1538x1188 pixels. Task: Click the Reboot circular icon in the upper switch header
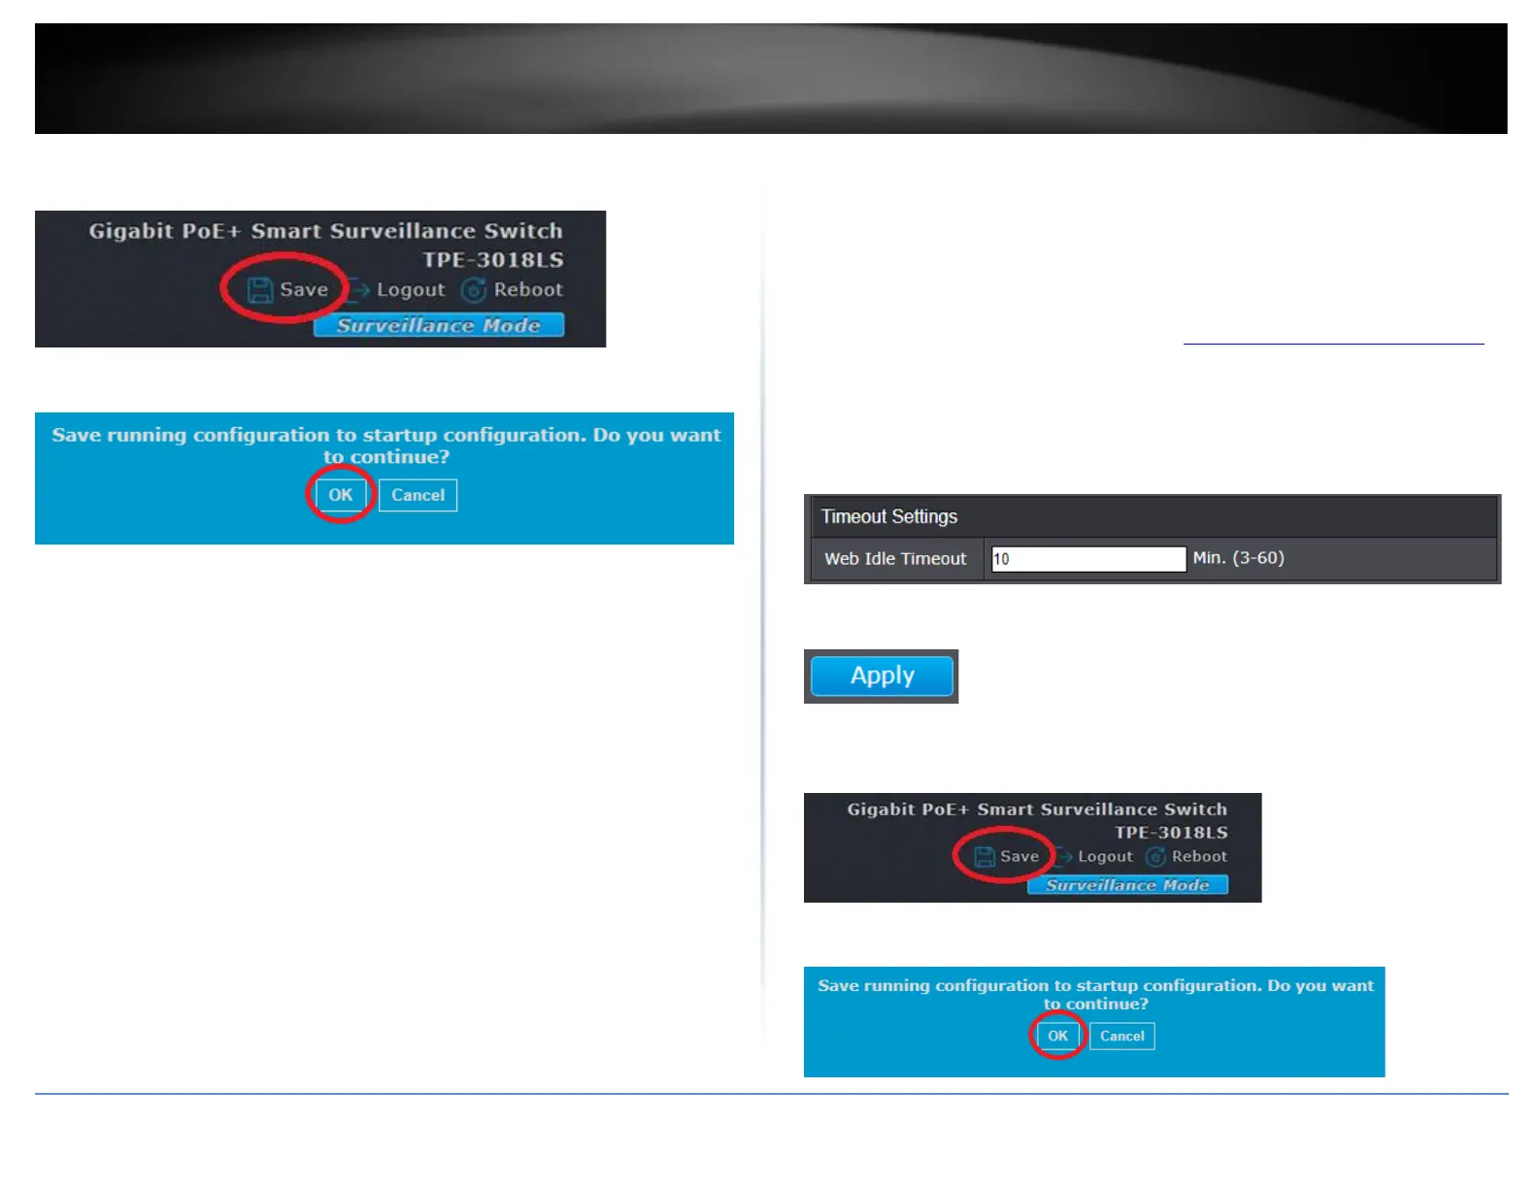click(474, 290)
